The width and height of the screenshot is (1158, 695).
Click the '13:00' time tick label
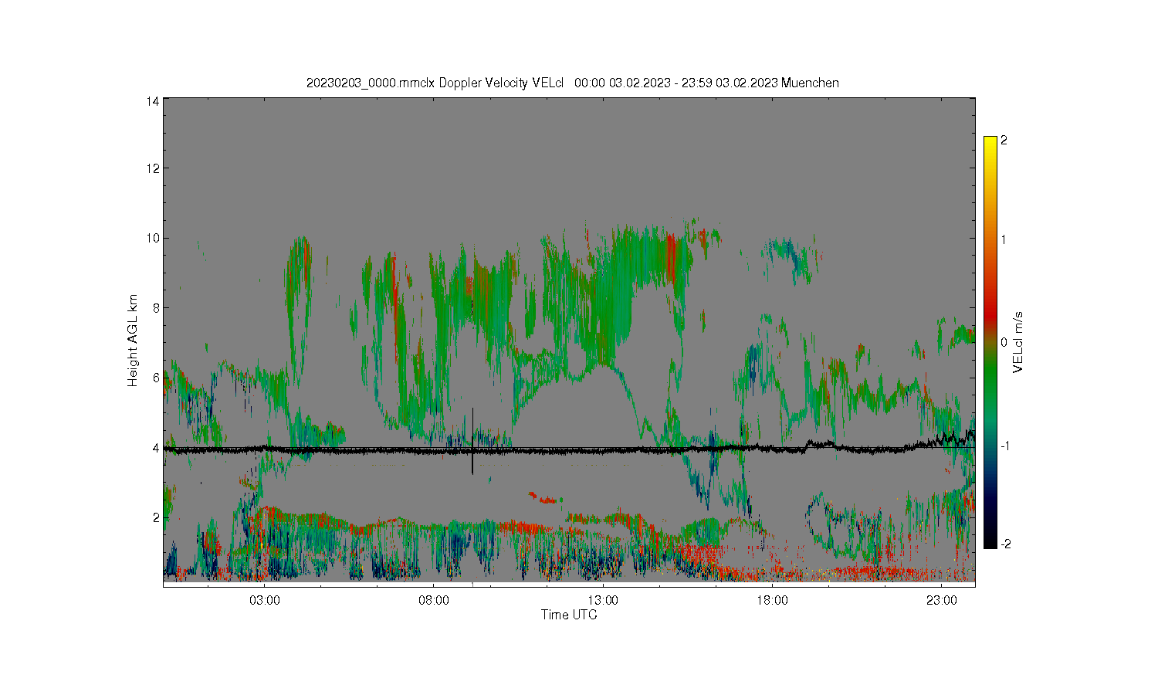coord(603,600)
